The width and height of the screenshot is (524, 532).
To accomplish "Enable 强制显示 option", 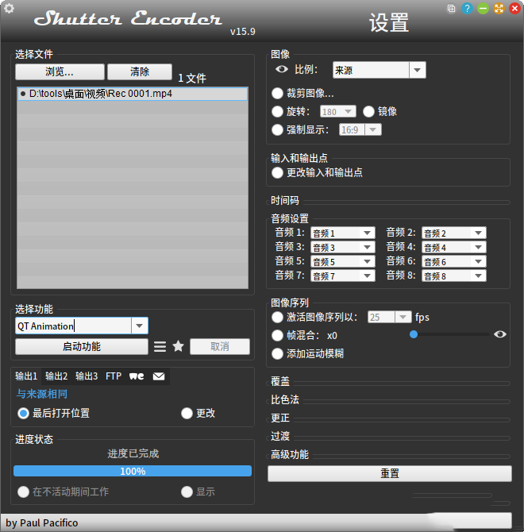I will 277,129.
